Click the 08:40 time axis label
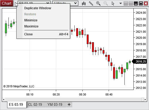Image resolution: width=149 pixels, height=110 pixels. [x=109, y=94]
